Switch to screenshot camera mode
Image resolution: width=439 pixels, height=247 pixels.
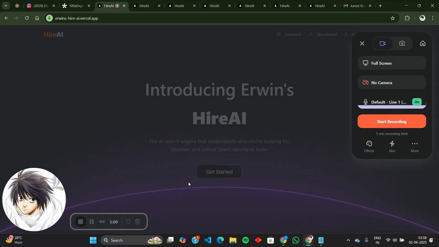[x=402, y=44]
